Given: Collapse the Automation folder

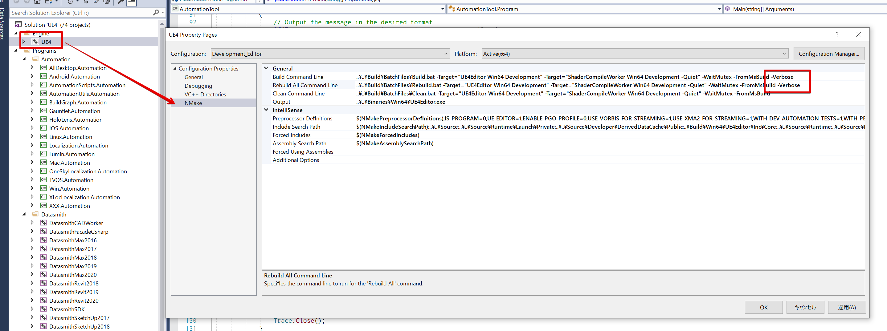Looking at the screenshot, I should pos(24,59).
